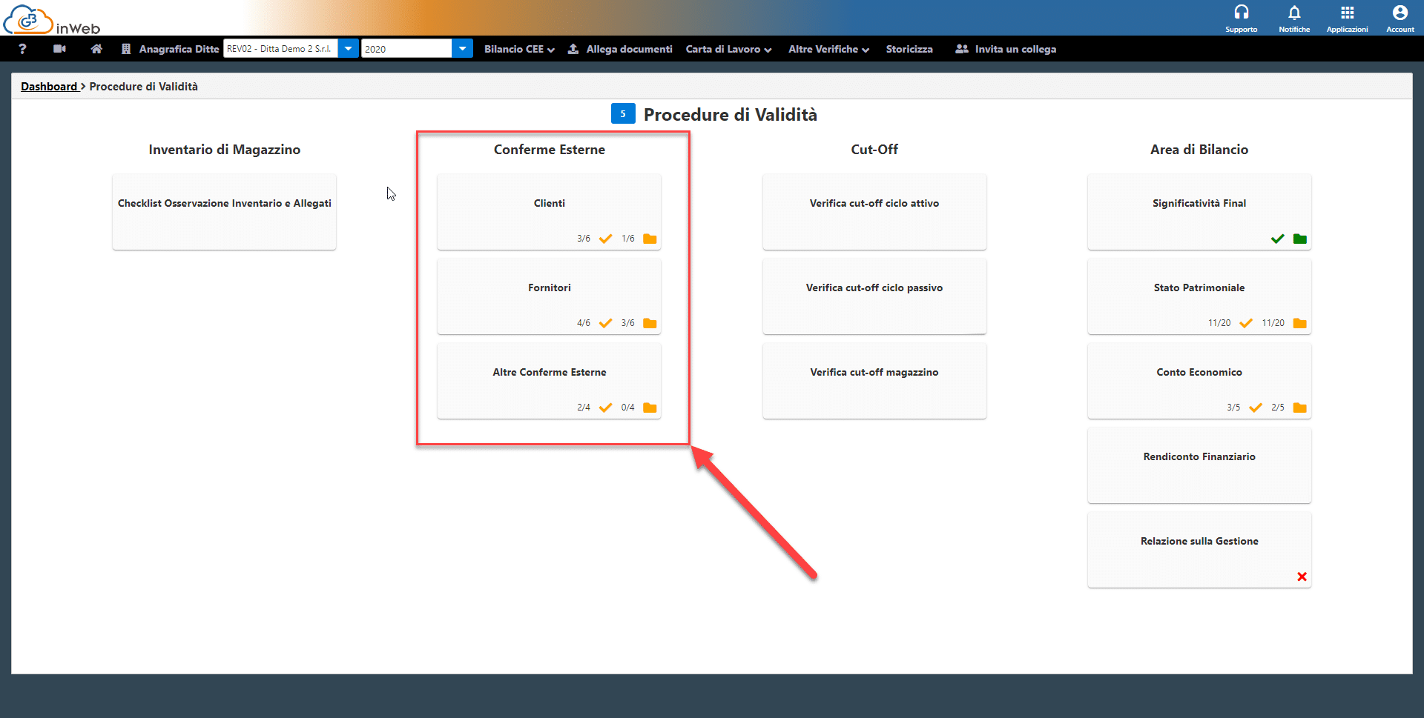Click the orange checkmark on Fornitori card
The height and width of the screenshot is (718, 1424).
(605, 323)
